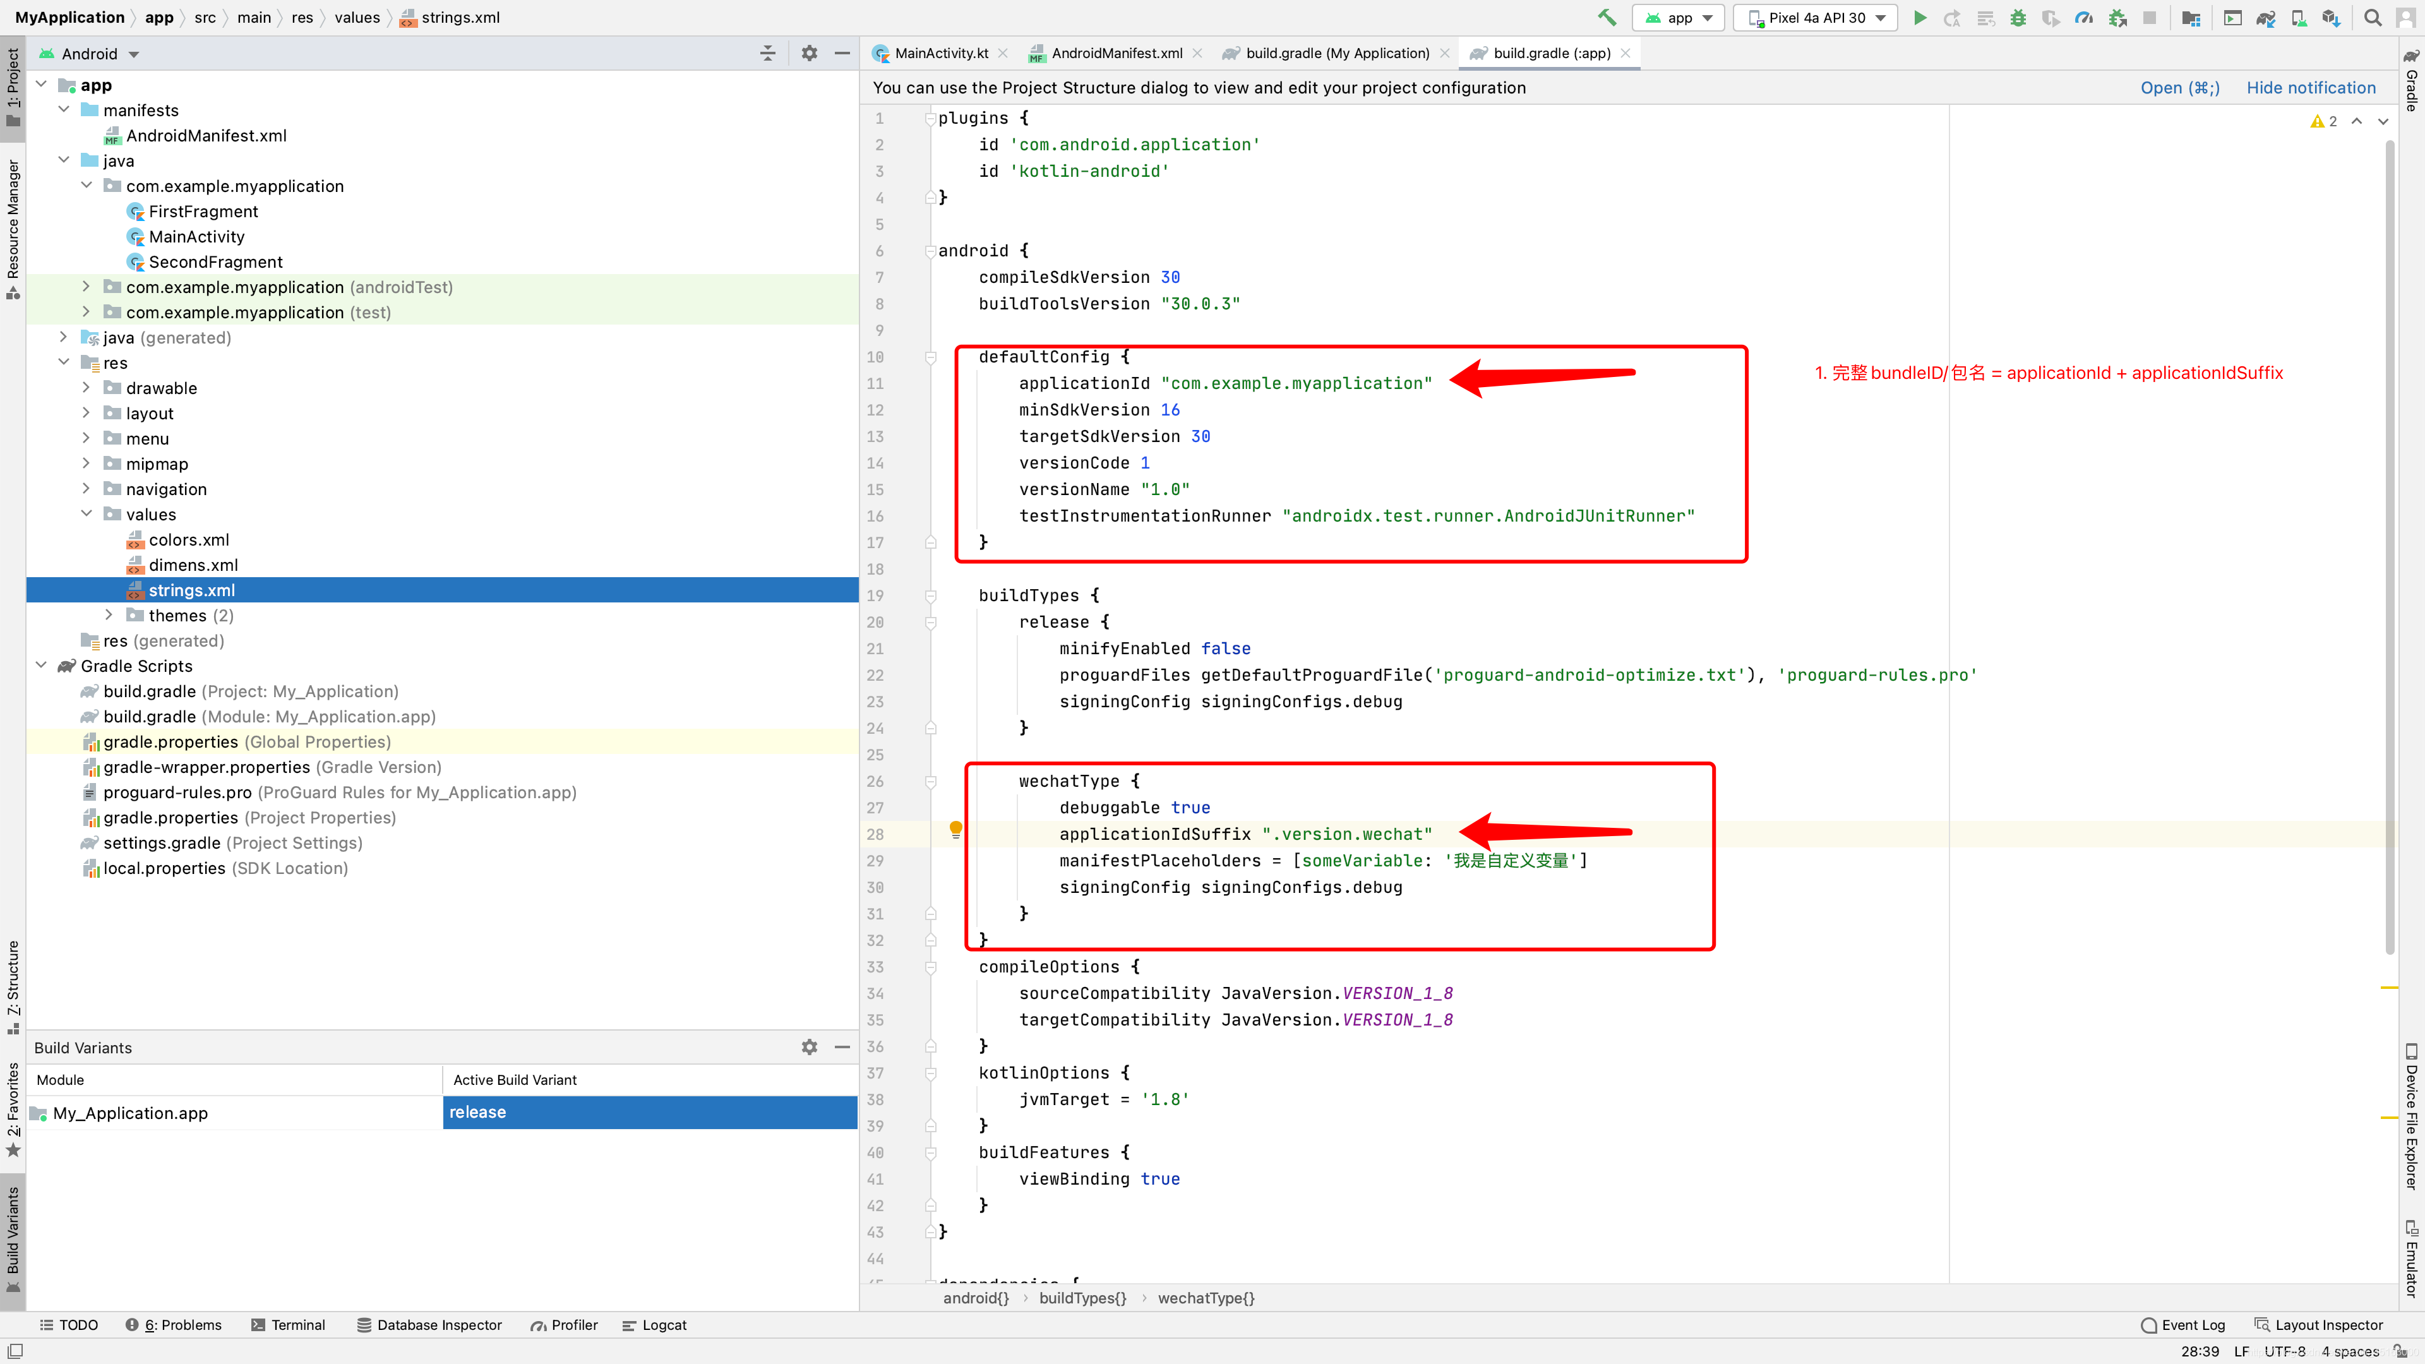Click the Project panel gear settings icon

pyautogui.click(x=808, y=54)
